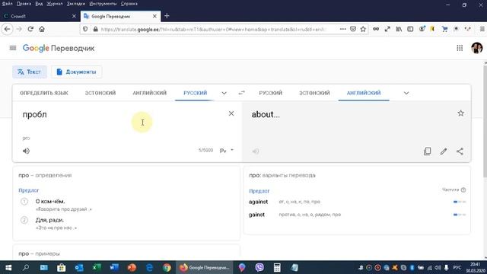Clear the source text with X
Viewport: 487px width, 274px height.
tap(231, 113)
